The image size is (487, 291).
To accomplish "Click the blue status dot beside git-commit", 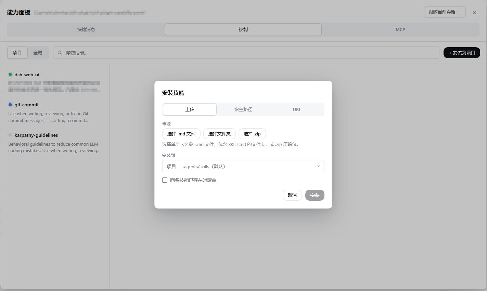I will (10, 105).
